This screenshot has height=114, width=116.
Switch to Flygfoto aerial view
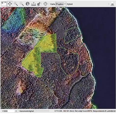coord(60,4)
